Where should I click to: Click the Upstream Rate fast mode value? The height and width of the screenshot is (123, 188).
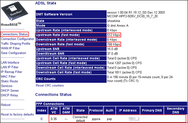coord(113,35)
